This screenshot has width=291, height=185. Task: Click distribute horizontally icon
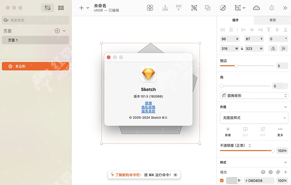coord(223,30)
